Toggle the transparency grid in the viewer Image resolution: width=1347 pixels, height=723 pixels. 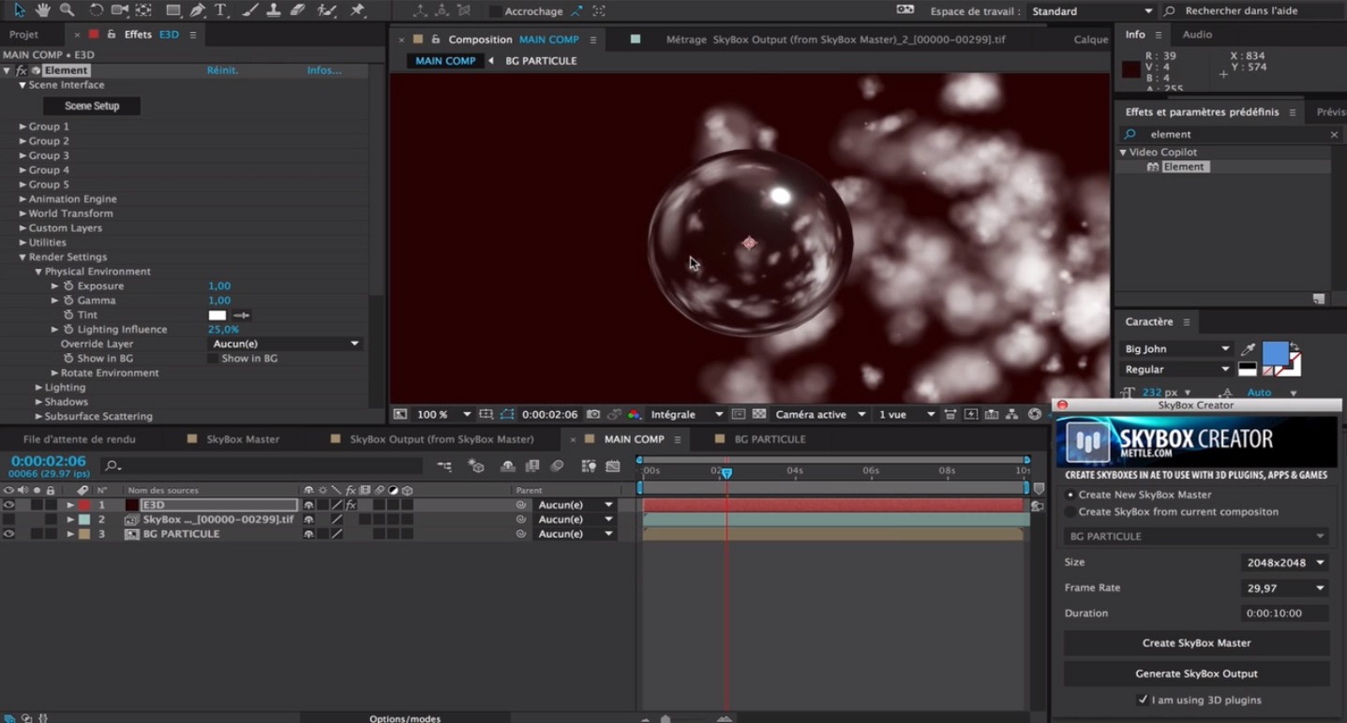pos(759,414)
